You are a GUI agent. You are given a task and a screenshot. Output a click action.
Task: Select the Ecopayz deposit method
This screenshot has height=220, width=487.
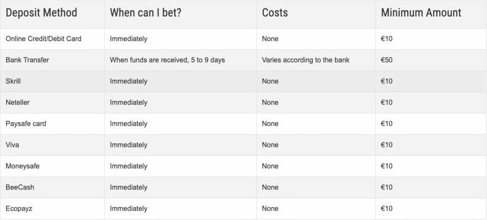click(x=19, y=208)
